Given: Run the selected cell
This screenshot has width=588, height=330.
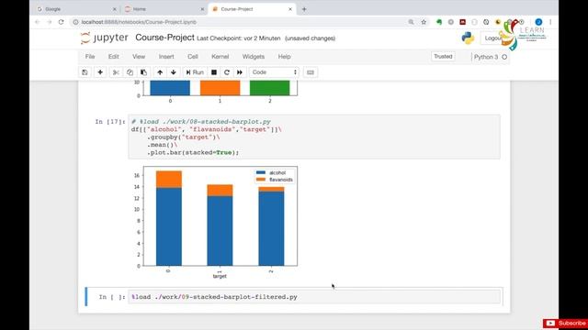Looking at the screenshot, I should pyautogui.click(x=195, y=72).
